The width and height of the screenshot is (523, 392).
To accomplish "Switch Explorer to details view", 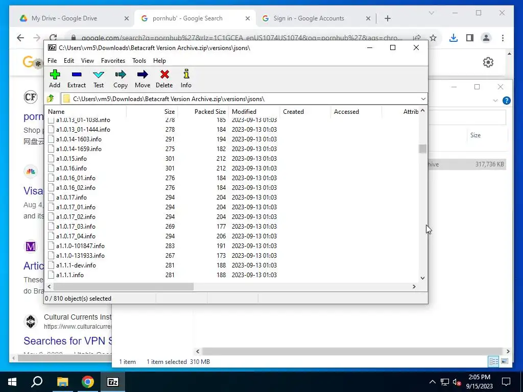I will pos(494,361).
